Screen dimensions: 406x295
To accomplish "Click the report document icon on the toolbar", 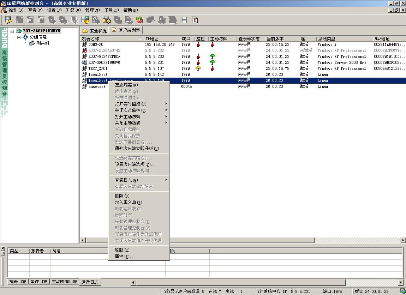I will click(x=184, y=20).
